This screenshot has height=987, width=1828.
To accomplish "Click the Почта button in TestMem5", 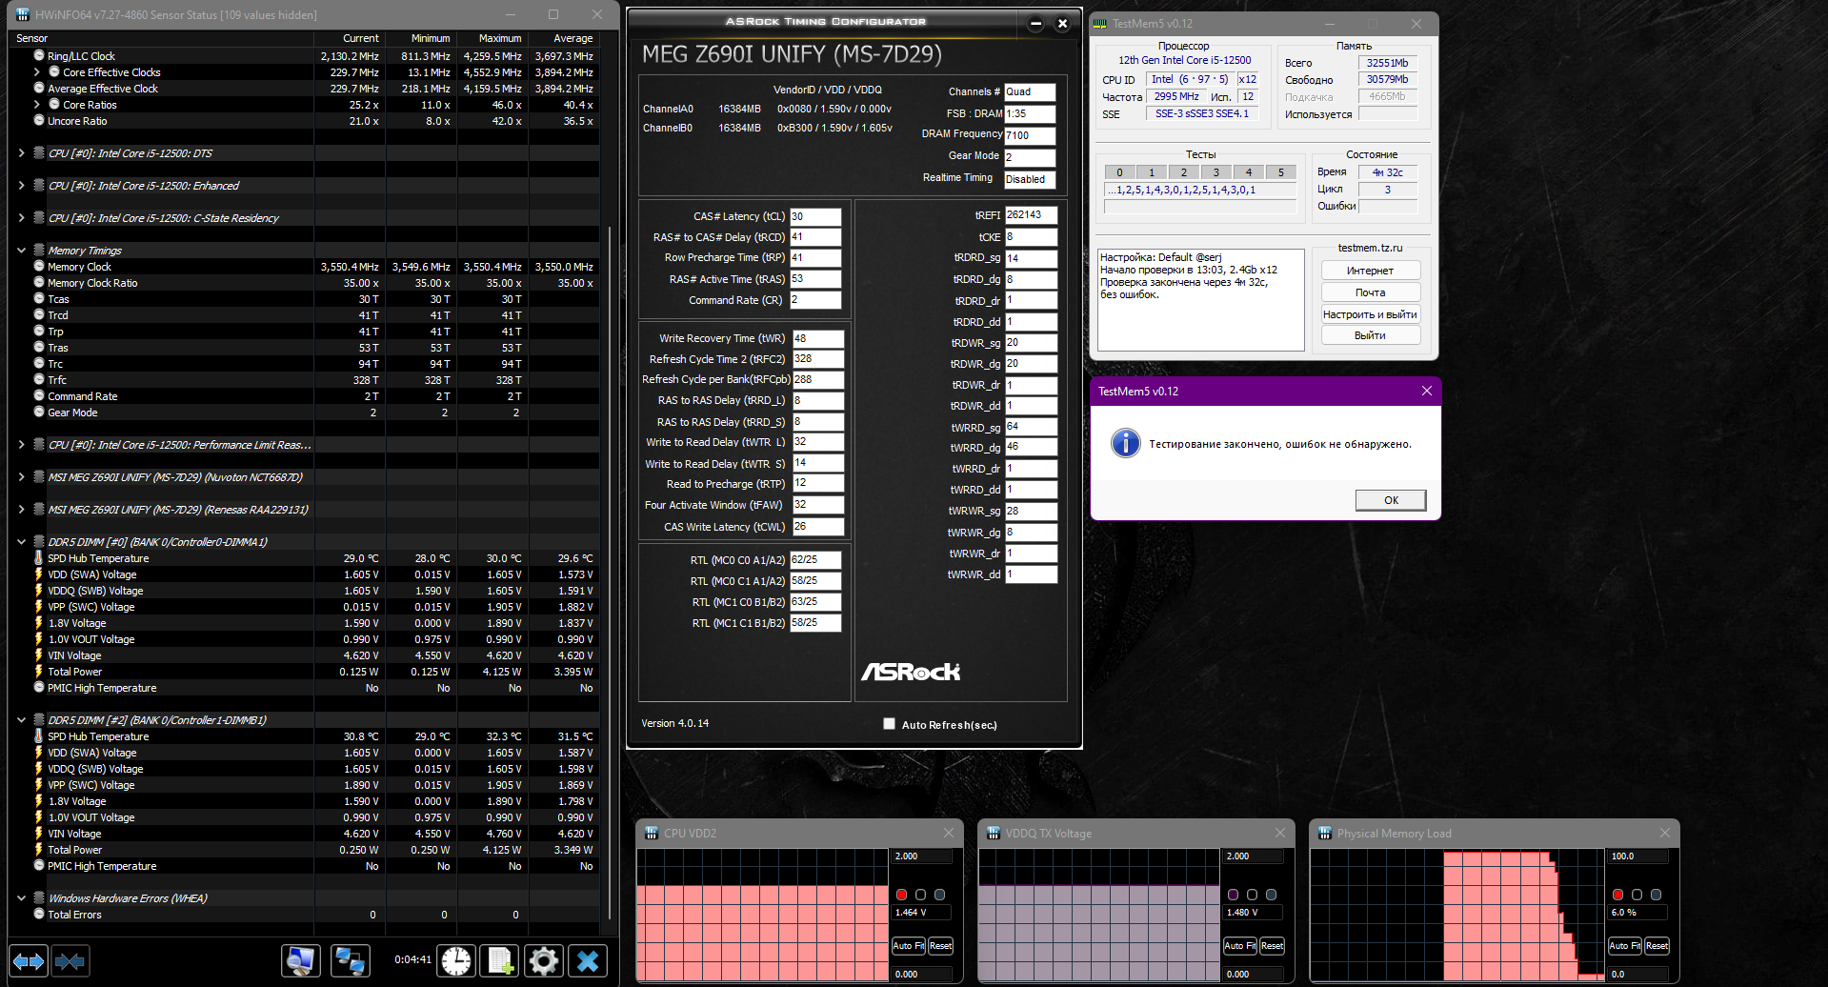I will pos(1370,292).
